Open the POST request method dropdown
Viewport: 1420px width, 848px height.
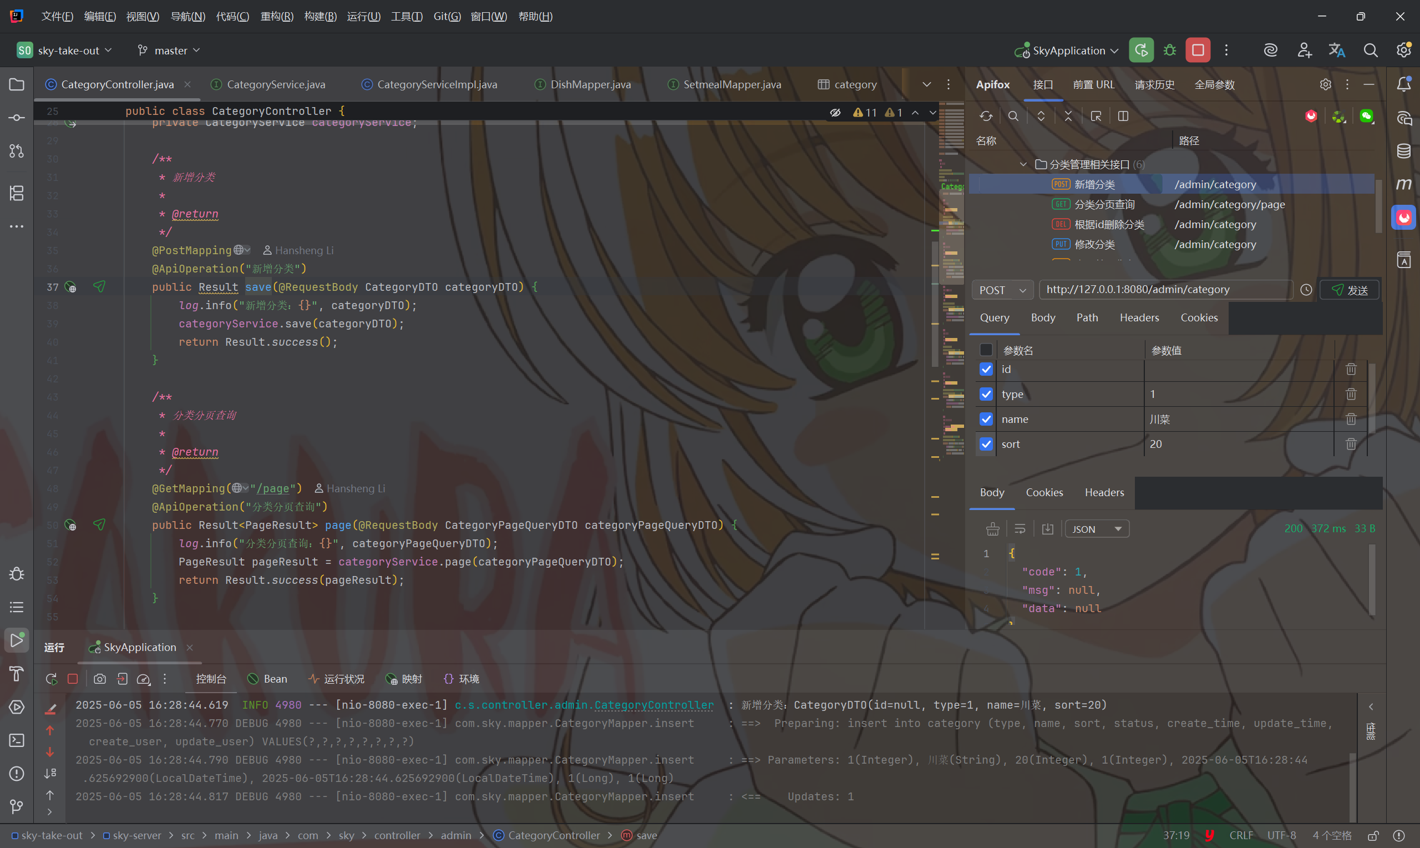tap(1003, 290)
